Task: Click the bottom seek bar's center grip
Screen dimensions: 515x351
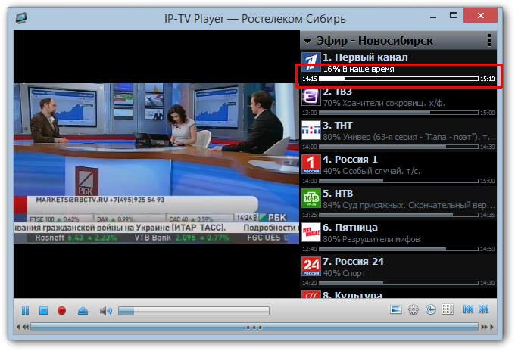Action: click(255, 328)
